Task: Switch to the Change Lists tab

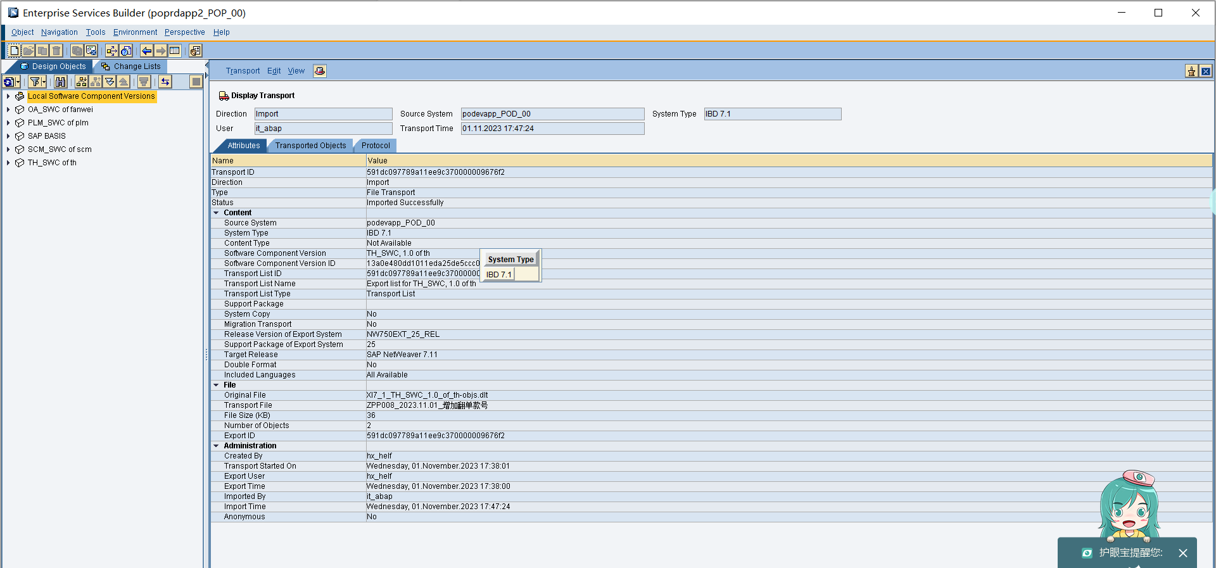Action: point(131,66)
